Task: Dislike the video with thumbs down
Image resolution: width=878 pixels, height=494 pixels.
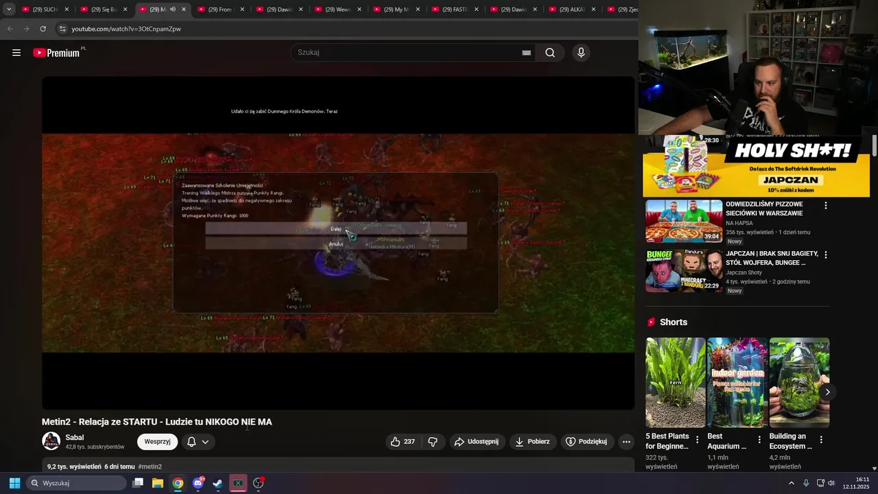Action: point(433,442)
